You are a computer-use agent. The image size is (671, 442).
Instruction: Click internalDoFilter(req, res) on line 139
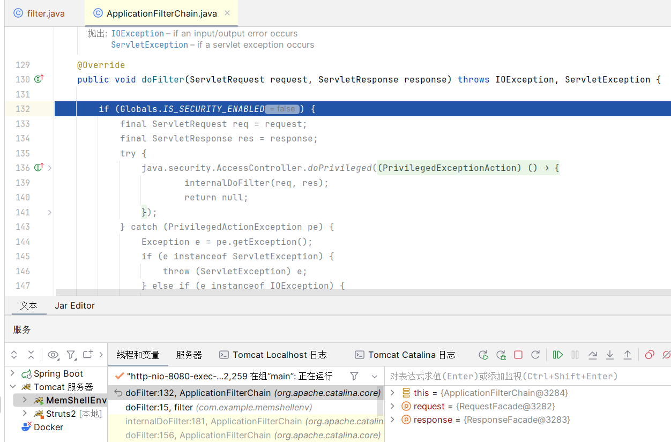coord(256,183)
